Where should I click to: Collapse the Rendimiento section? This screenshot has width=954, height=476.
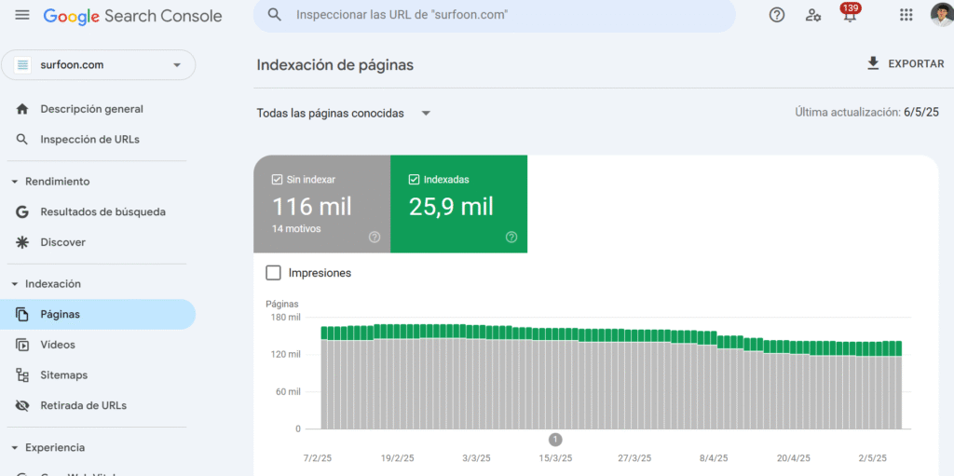pos(15,182)
